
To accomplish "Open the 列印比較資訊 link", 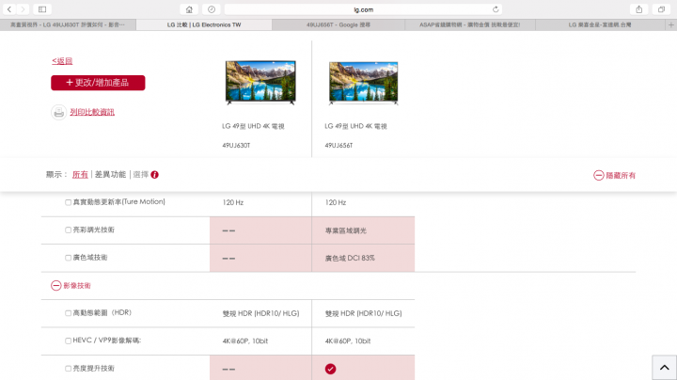I will [92, 112].
